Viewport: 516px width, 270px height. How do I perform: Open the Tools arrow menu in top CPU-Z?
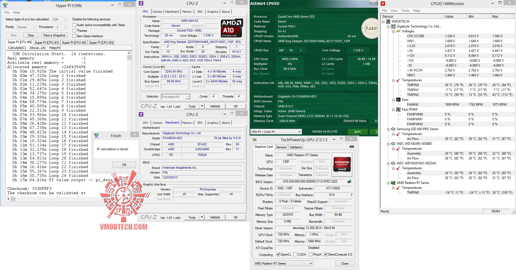pyautogui.click(x=202, y=106)
